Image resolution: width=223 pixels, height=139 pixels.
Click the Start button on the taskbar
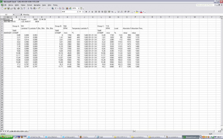pos(6,137)
